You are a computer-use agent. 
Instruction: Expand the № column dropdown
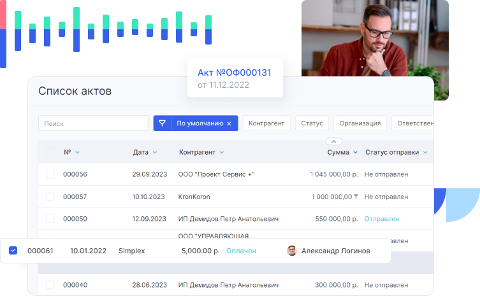pos(78,153)
